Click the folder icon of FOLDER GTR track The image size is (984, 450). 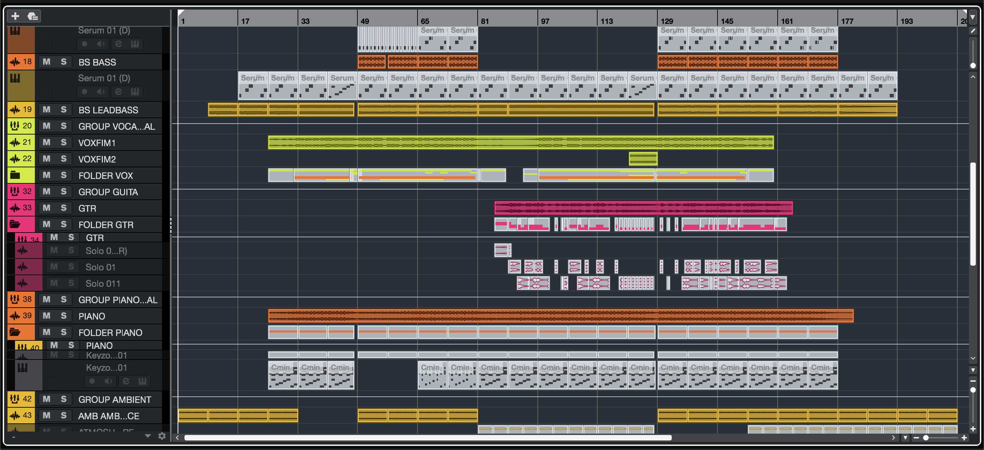pos(15,224)
